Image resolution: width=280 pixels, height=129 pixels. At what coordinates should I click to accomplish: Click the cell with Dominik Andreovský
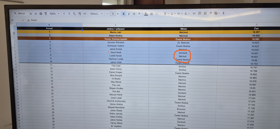tap(116, 101)
